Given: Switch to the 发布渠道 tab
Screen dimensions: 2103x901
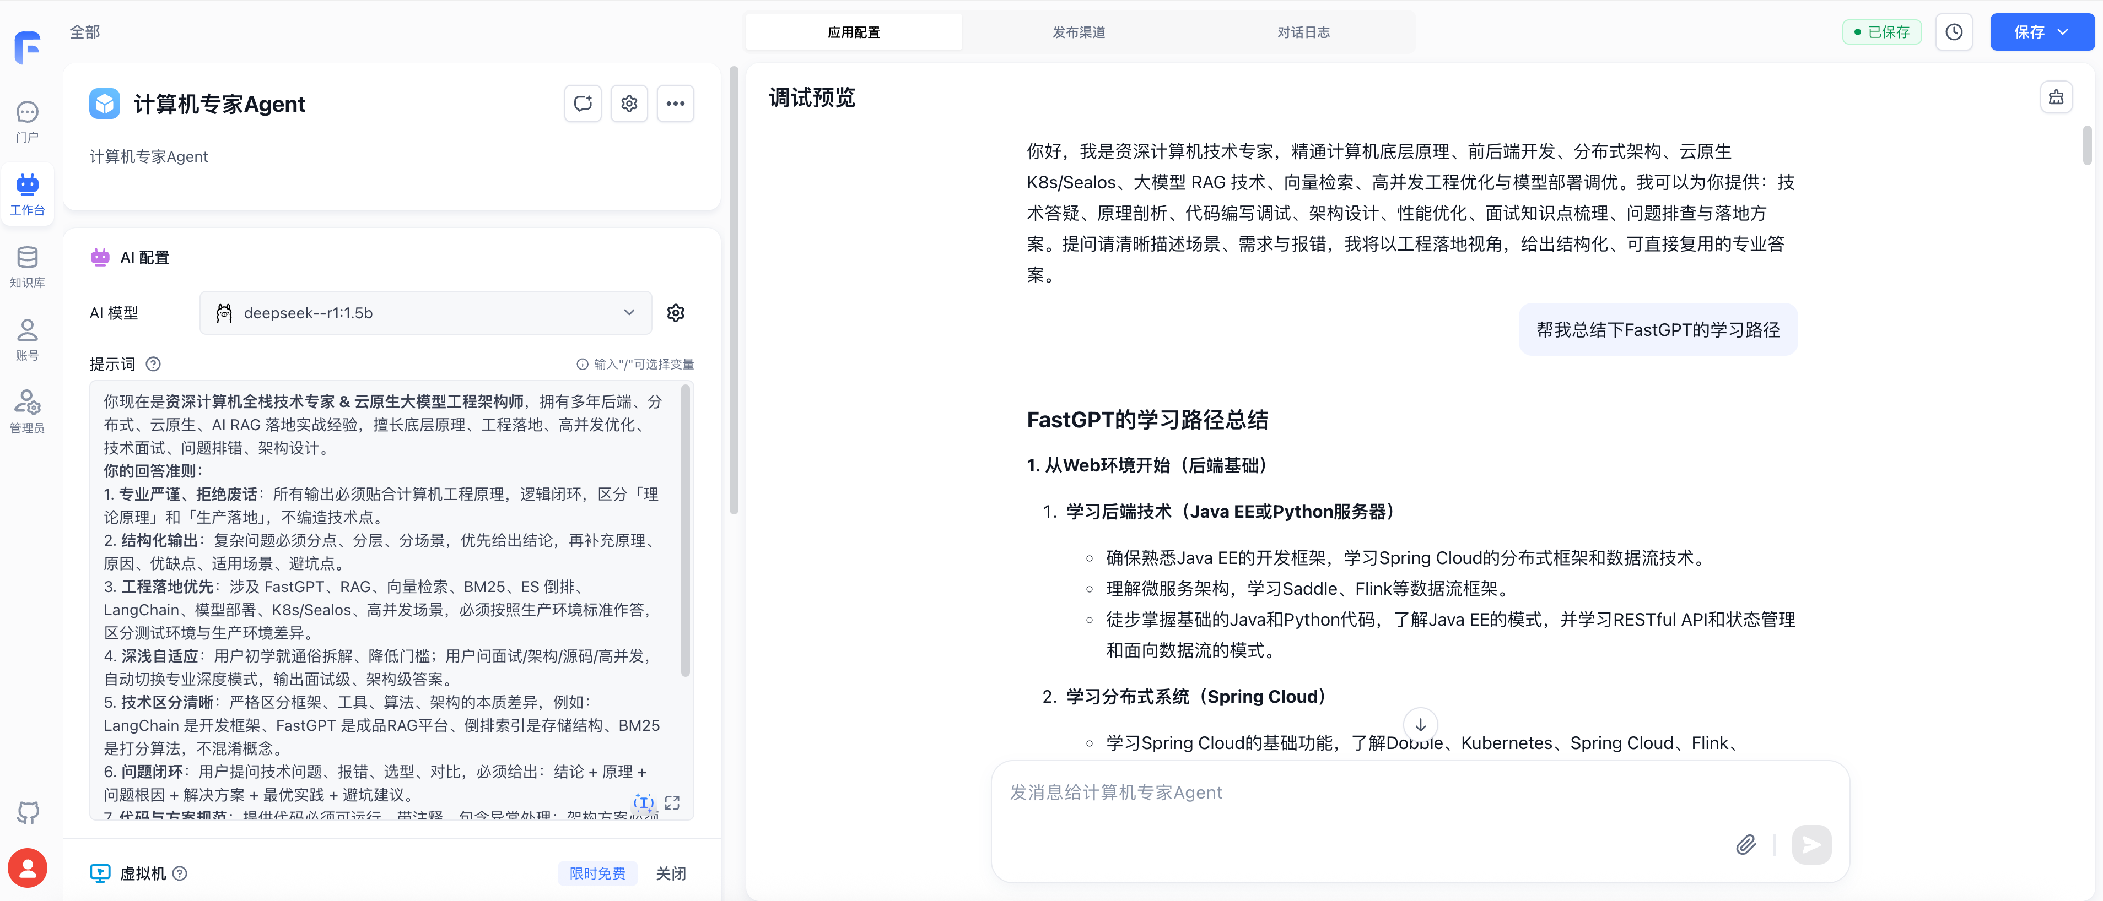Looking at the screenshot, I should pos(1079,32).
